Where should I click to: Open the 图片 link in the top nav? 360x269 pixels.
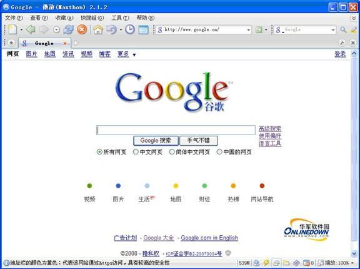pyautogui.click(x=31, y=54)
